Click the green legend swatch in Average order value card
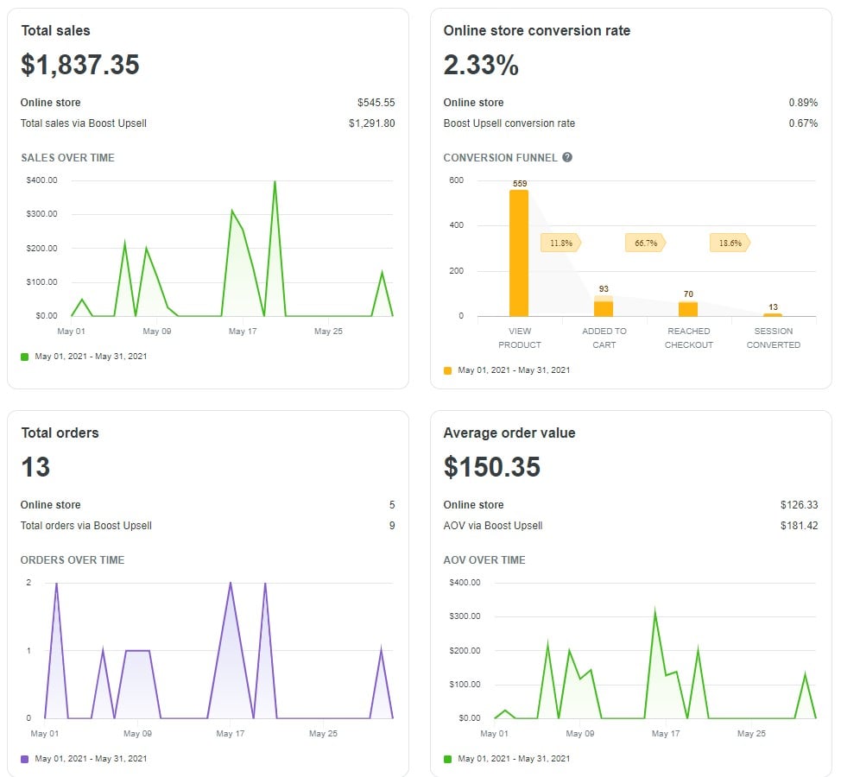Screen dimensions: 841x777 [448, 759]
